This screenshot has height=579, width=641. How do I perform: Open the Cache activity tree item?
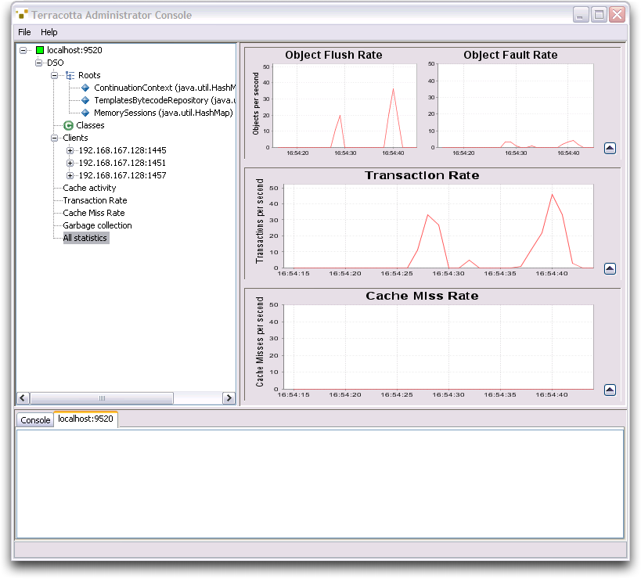89,188
